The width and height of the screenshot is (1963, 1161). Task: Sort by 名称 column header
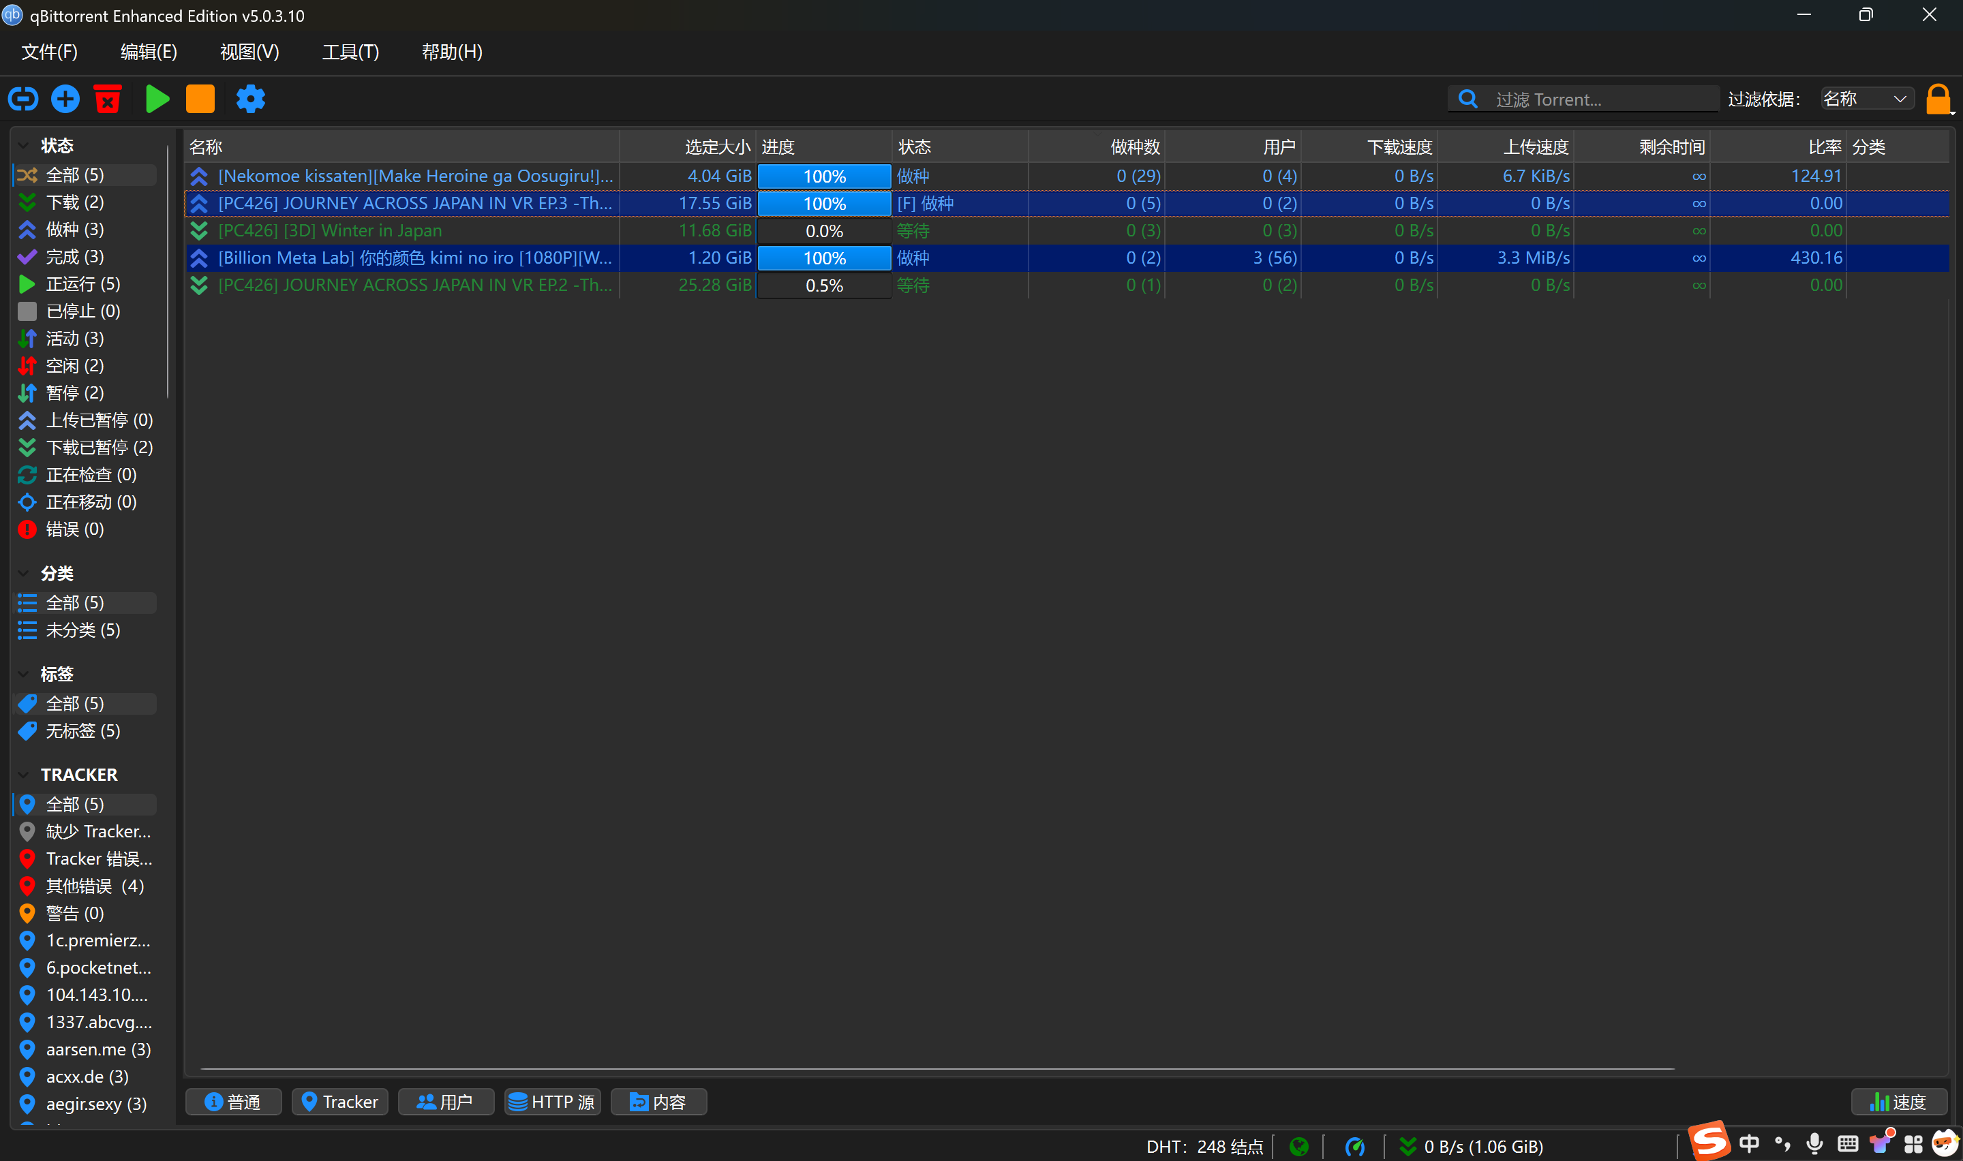(401, 147)
